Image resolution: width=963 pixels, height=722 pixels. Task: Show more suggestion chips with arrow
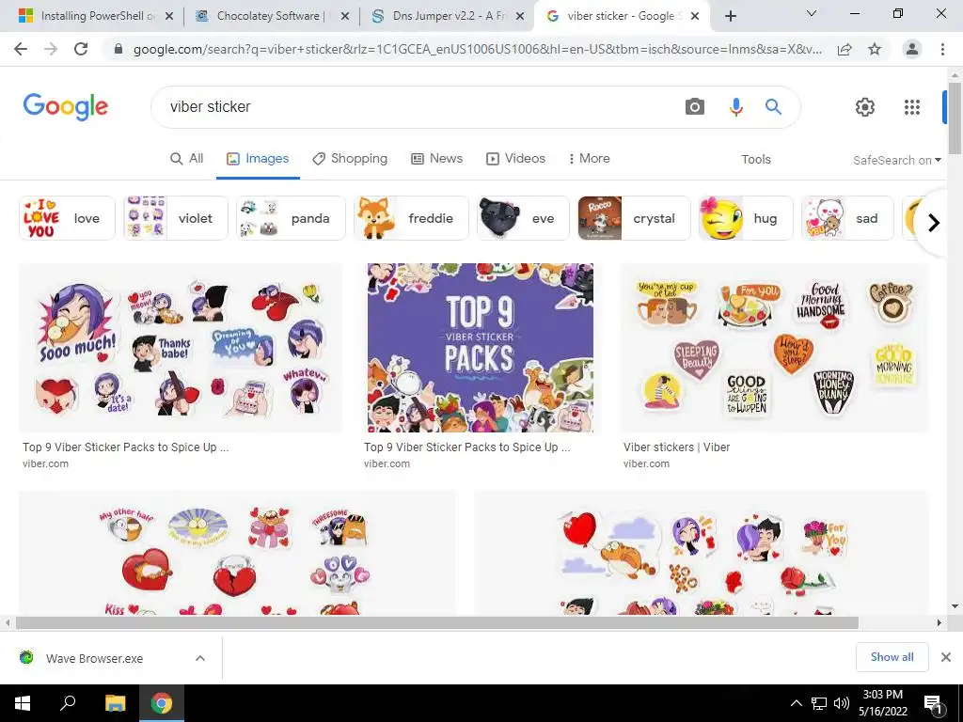[x=934, y=222]
